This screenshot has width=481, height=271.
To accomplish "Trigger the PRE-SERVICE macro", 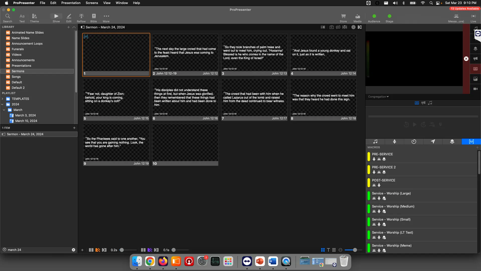I will click(x=382, y=154).
